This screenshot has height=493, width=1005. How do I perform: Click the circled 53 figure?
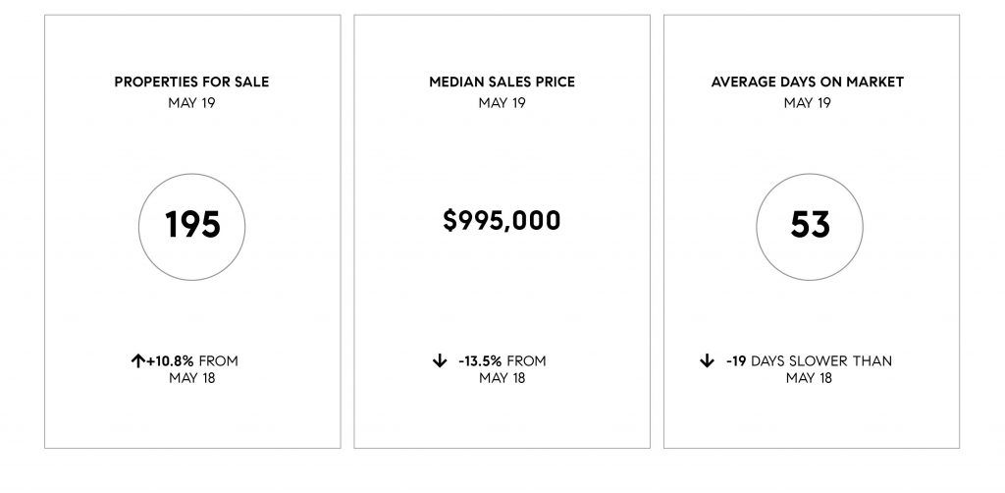(x=810, y=226)
